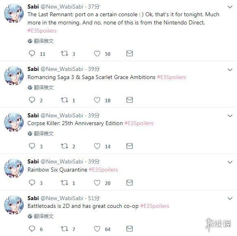Like the Rainbow Six Quarantine tweet
The height and width of the screenshot is (236, 237).
coord(97,183)
